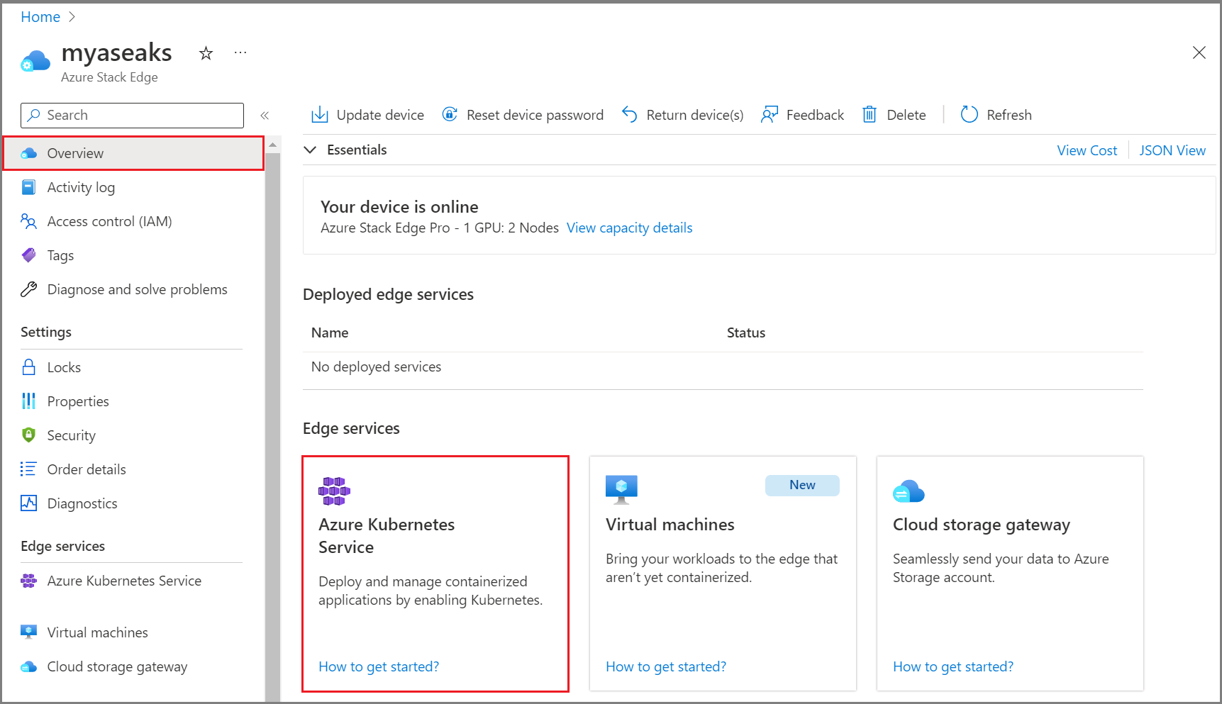Click the 'No deployed services' row
This screenshot has height=704, width=1222.
723,367
